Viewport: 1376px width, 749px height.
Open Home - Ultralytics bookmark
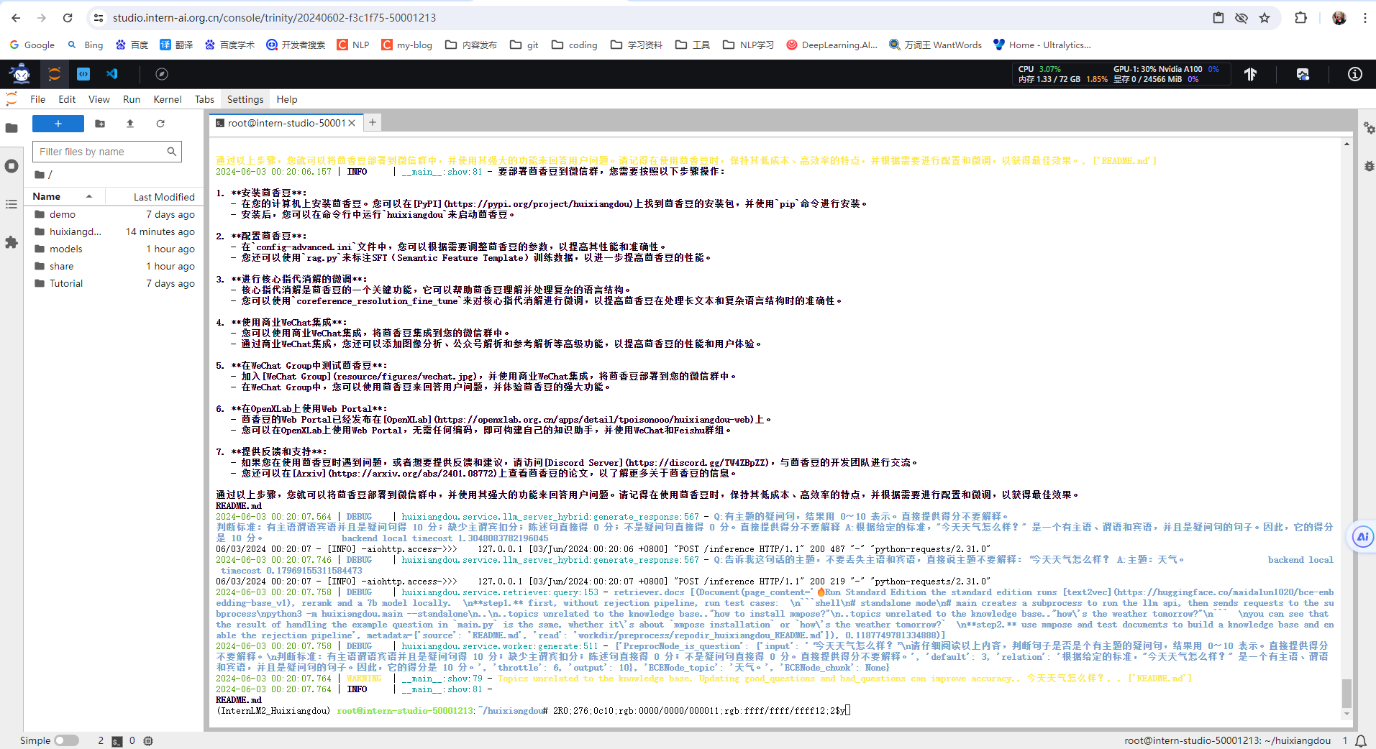1042,45
